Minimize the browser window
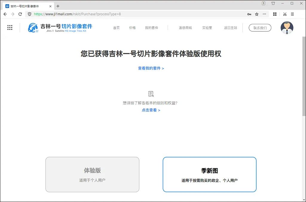 (282, 3)
